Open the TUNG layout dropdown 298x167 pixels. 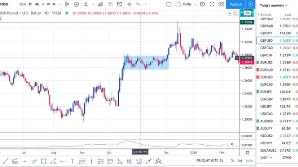pyautogui.click(x=186, y=4)
